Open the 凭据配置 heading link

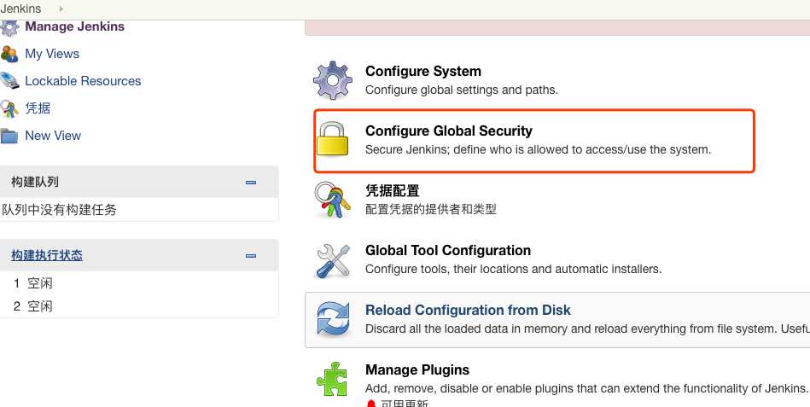click(x=392, y=191)
